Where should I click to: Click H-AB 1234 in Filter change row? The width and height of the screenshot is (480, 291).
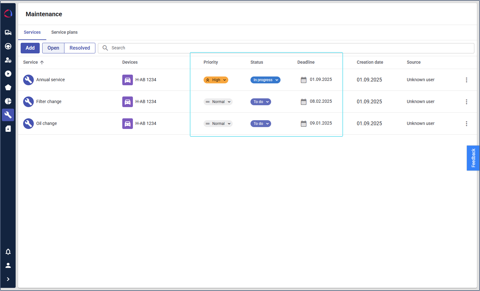coord(146,101)
